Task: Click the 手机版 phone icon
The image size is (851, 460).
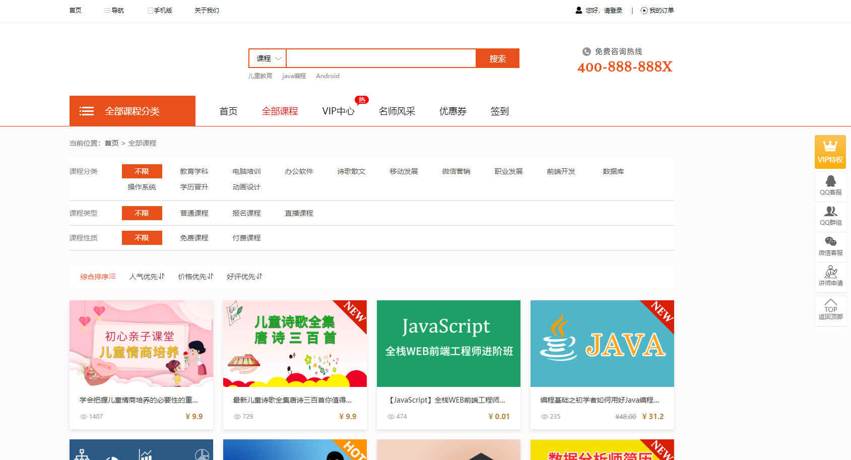Action: pyautogui.click(x=150, y=10)
